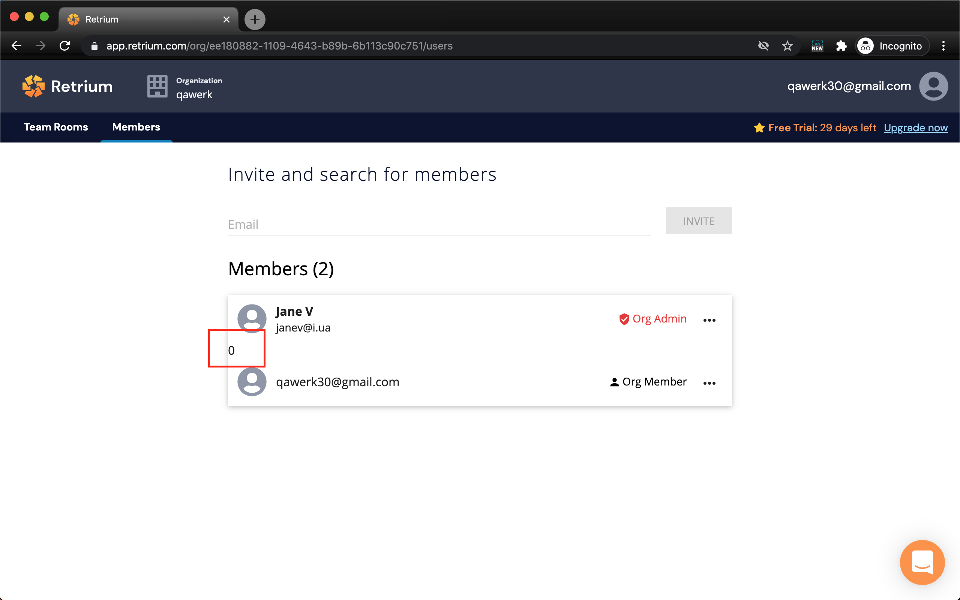The image size is (960, 600).
Task: Click qawerk30@gmail.com member avatar
Action: 252,382
